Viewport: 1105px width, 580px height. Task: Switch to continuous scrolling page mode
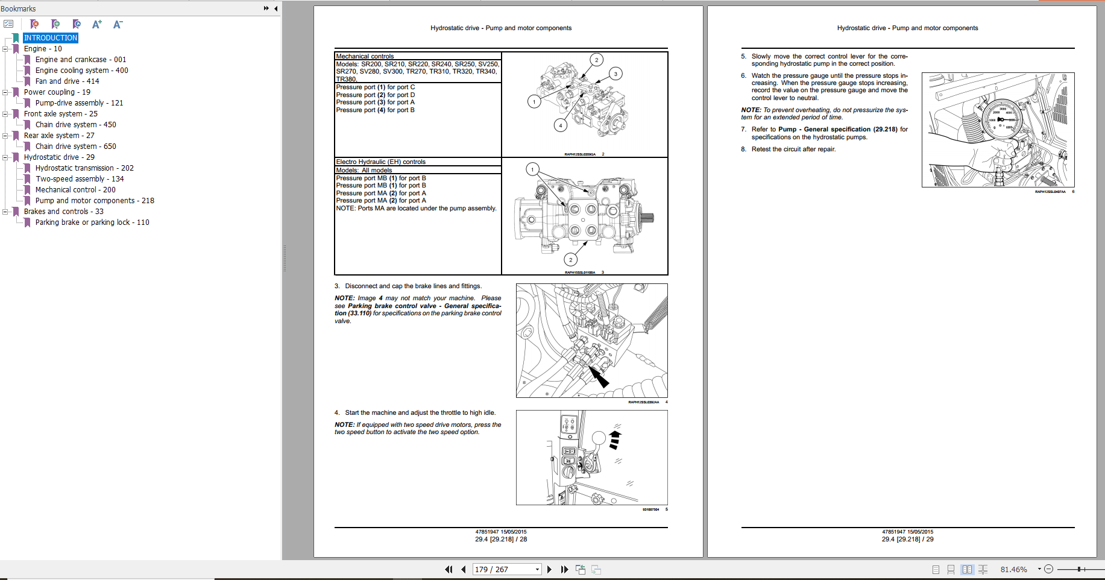[951, 569]
